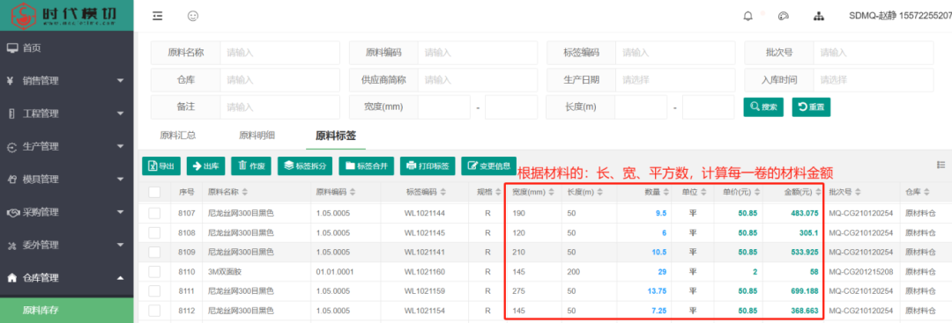Open notifications via the bell icon

(x=748, y=17)
